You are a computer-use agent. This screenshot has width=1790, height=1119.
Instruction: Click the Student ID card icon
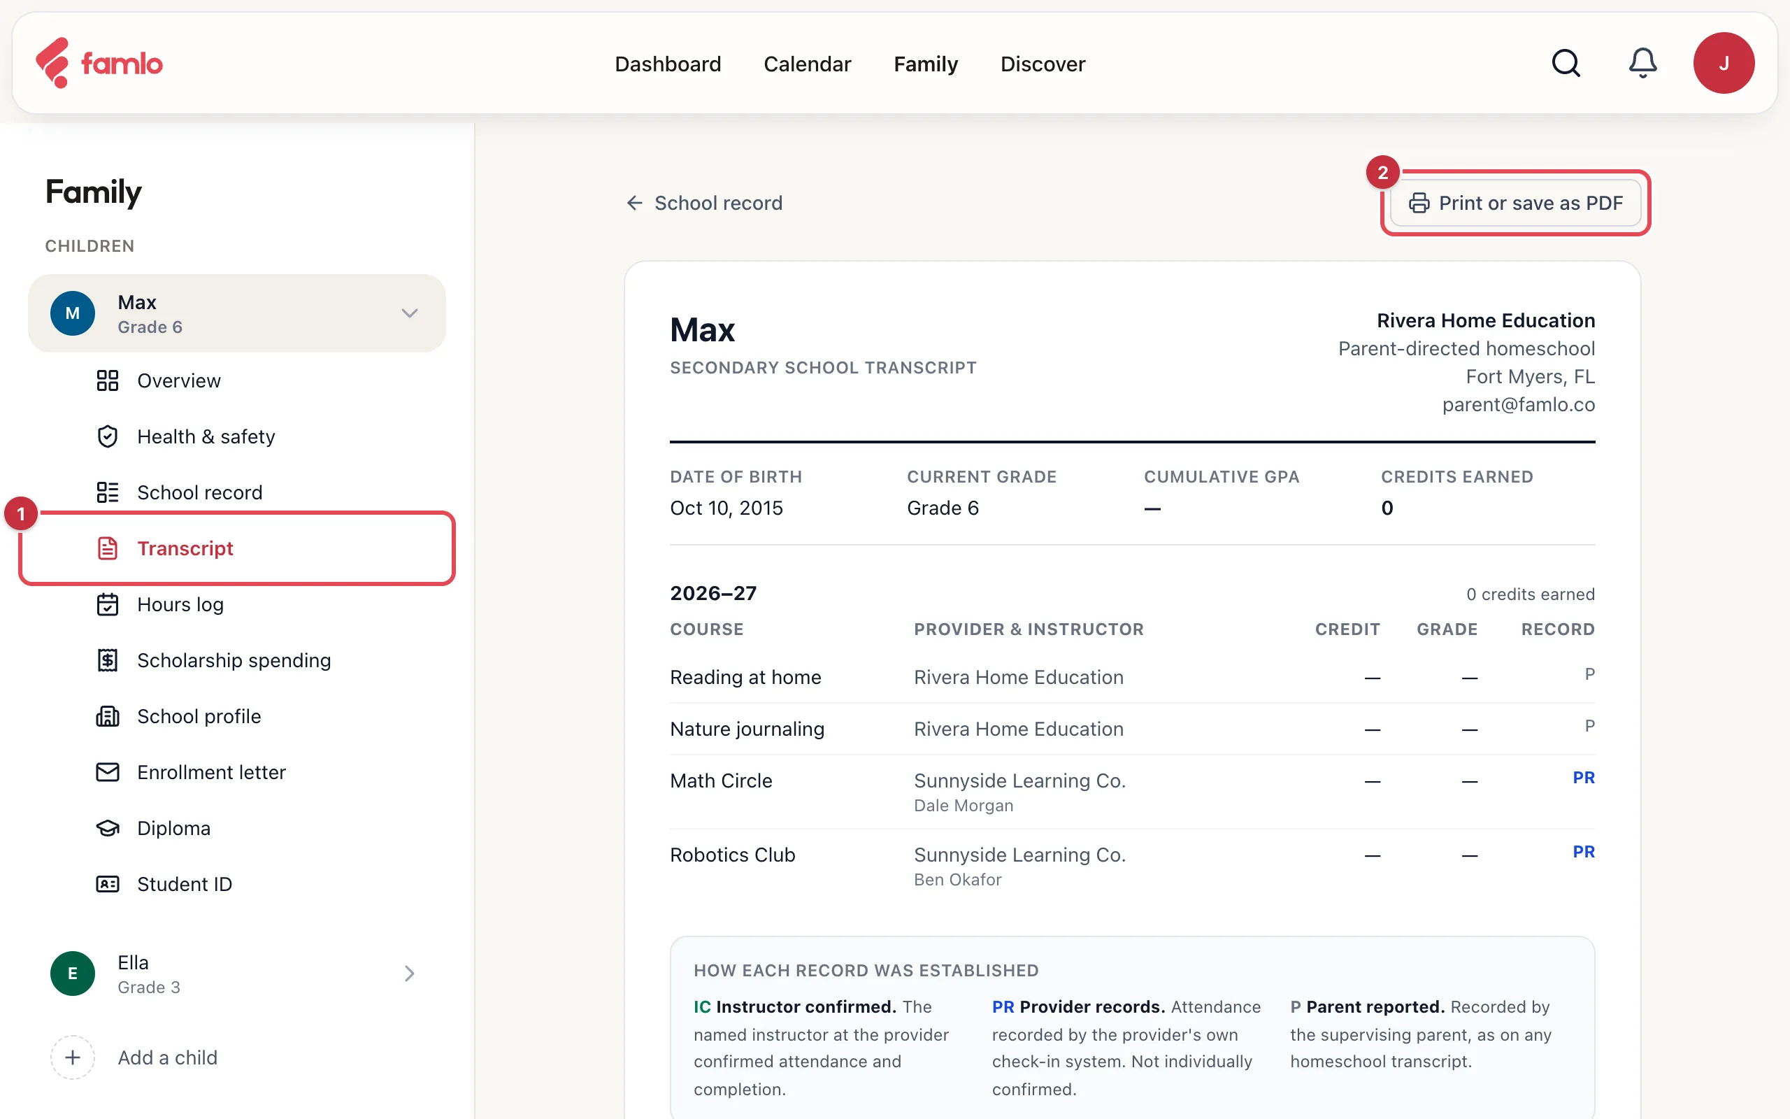107,883
